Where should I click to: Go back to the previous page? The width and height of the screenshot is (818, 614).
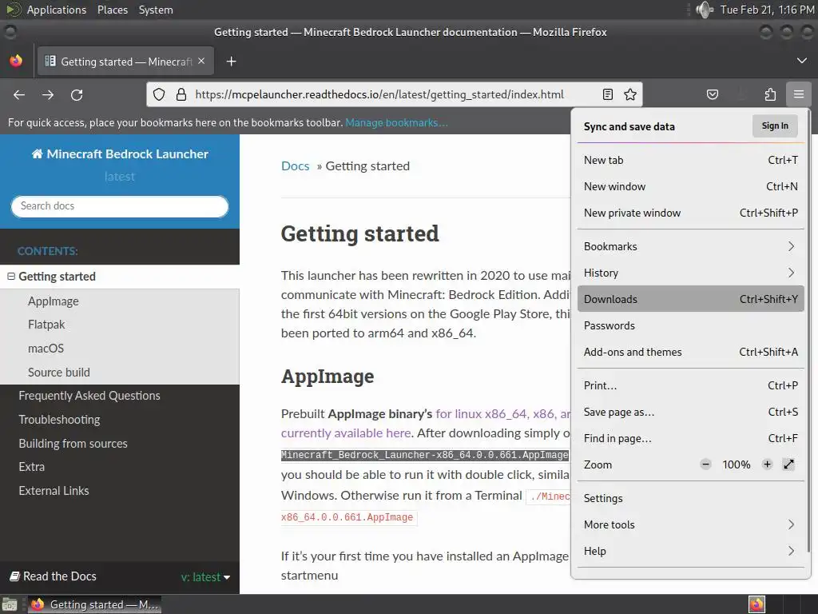(x=19, y=94)
